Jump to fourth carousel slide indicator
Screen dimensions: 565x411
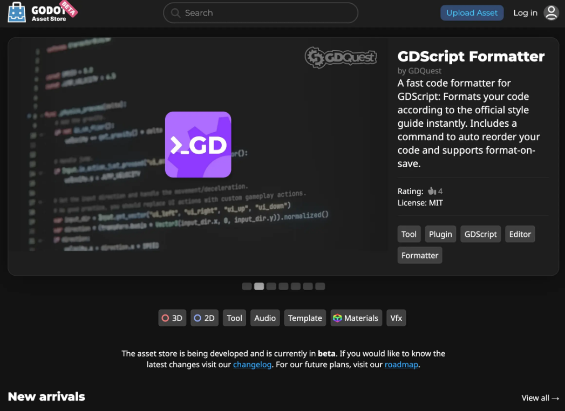point(284,286)
